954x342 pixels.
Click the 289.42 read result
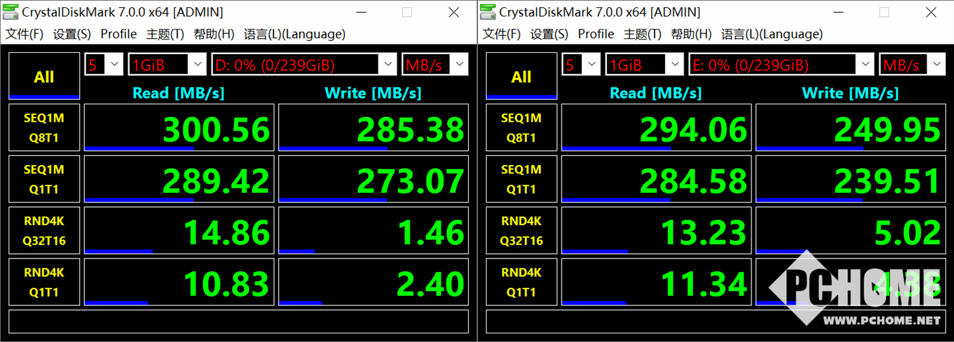pos(179,179)
